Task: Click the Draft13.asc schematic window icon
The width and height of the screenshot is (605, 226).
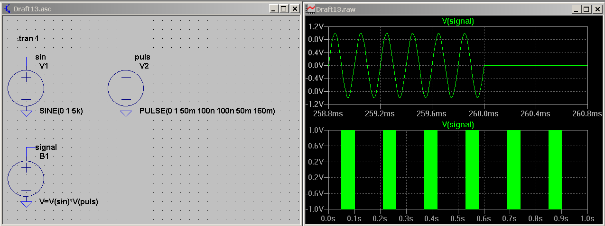Action: [7, 9]
